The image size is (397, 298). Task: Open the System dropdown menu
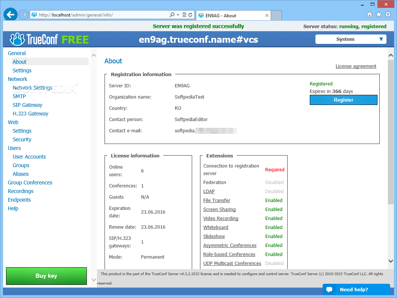pos(351,39)
